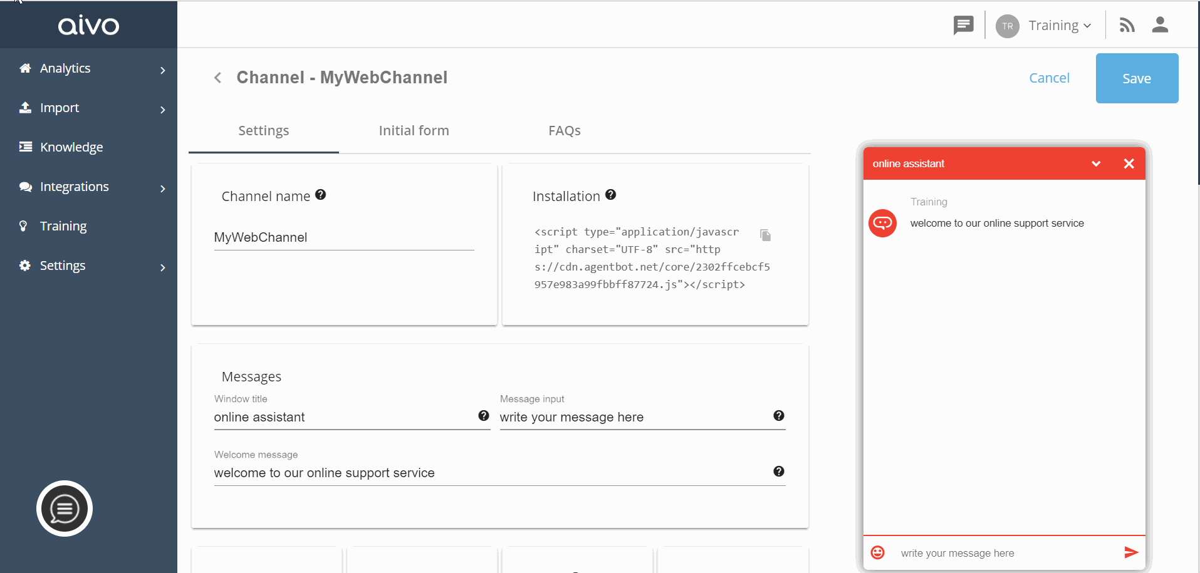Click the Messages section heading
This screenshot has width=1200, height=573.
[251, 377]
